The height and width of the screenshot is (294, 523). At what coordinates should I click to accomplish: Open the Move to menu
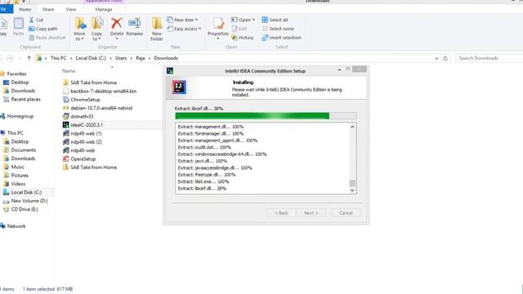pos(79,29)
